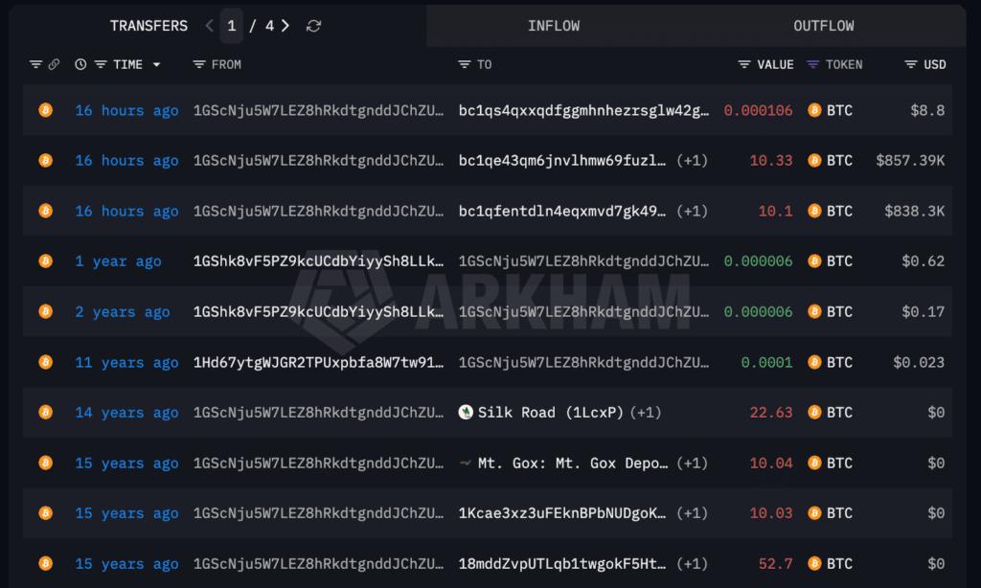The image size is (981, 588).
Task: Click BTC token icon in the 10.33 row
Action: (x=814, y=161)
